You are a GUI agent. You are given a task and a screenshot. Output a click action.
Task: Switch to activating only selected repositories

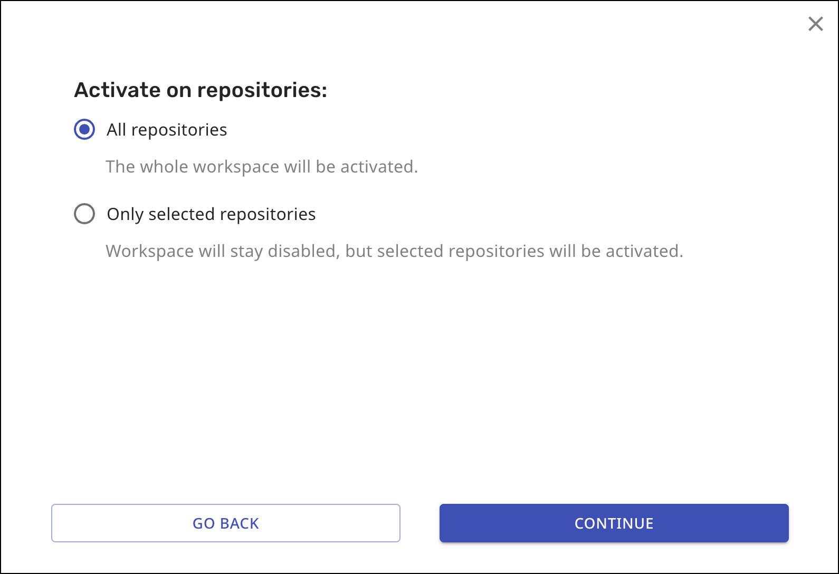[x=84, y=214]
